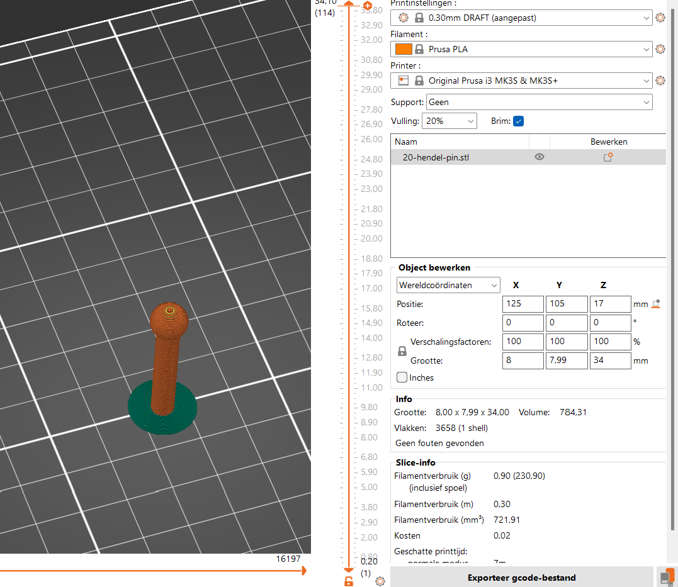
Task: Click the X position input showing 125
Action: click(523, 304)
